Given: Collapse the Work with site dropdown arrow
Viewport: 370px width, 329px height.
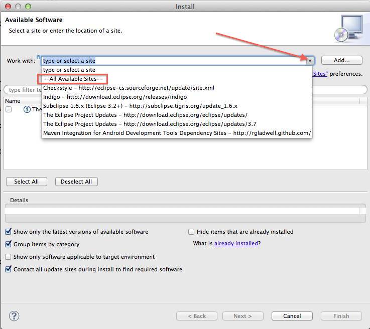Looking at the screenshot, I should click(310, 61).
